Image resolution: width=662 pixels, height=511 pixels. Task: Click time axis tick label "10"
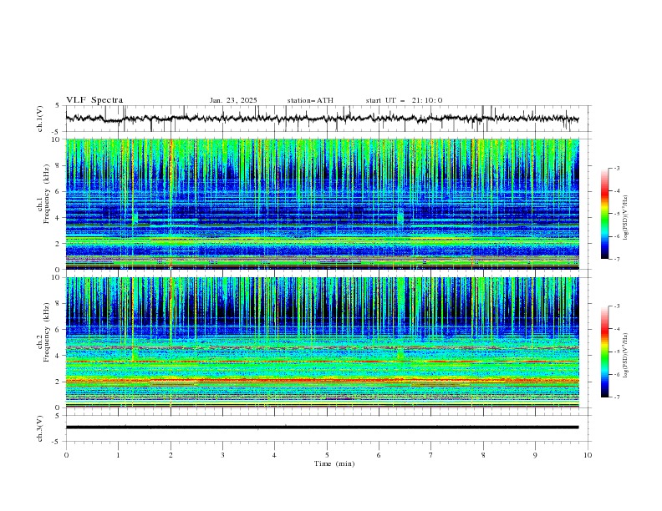pos(588,455)
